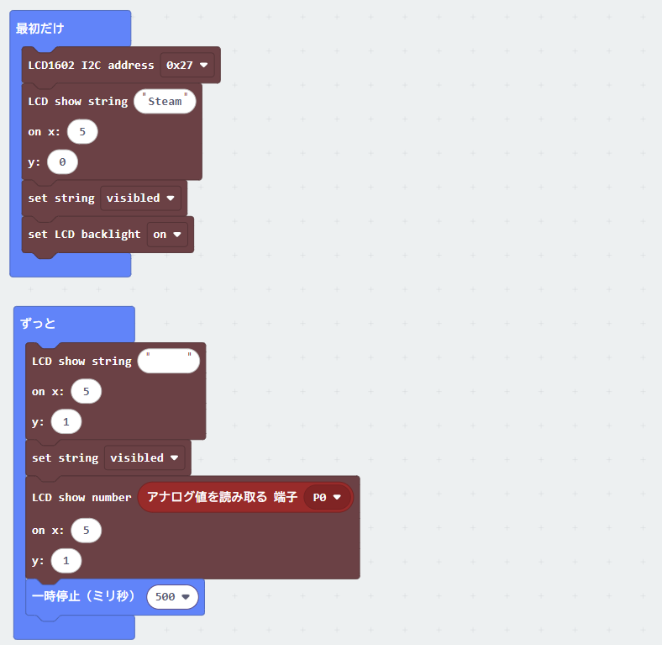Select the 最初だけ block header

tap(39, 29)
